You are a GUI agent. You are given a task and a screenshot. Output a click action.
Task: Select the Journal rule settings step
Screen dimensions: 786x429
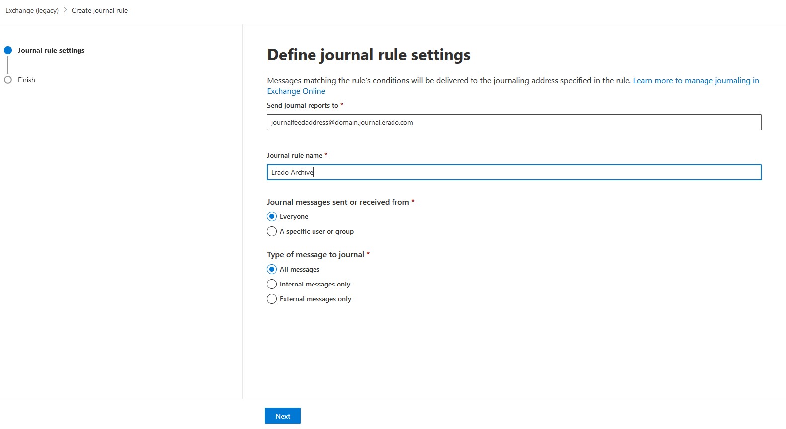click(51, 50)
